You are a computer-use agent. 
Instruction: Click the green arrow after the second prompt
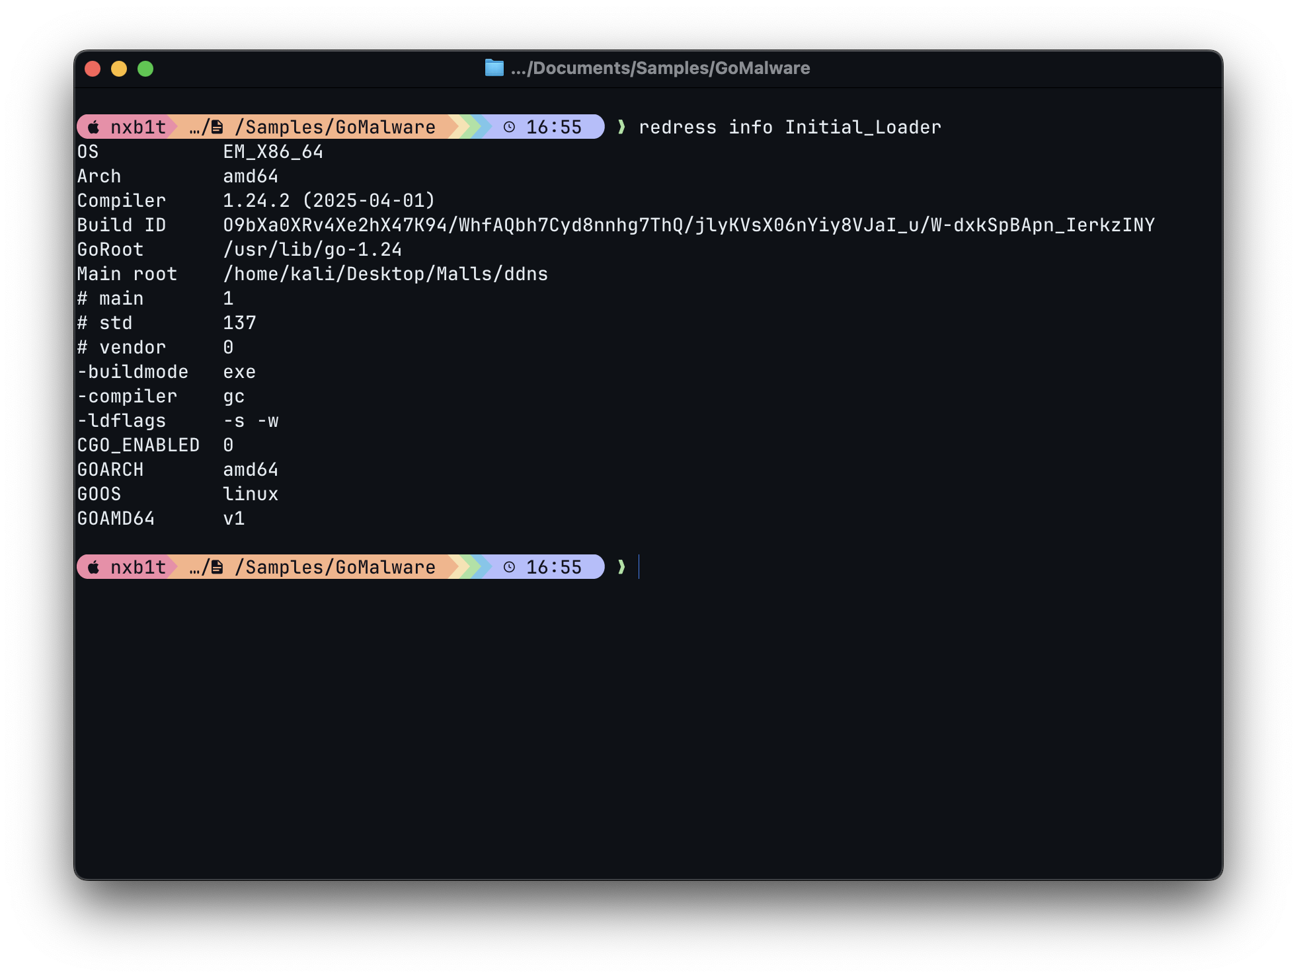622,566
